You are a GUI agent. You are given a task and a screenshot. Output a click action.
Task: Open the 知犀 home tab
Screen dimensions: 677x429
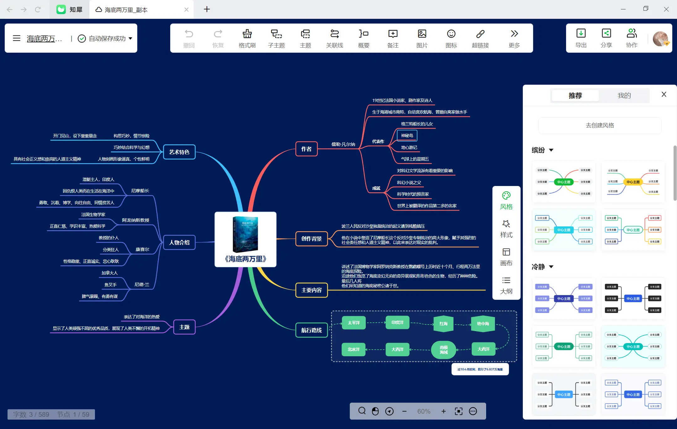pyautogui.click(x=69, y=9)
